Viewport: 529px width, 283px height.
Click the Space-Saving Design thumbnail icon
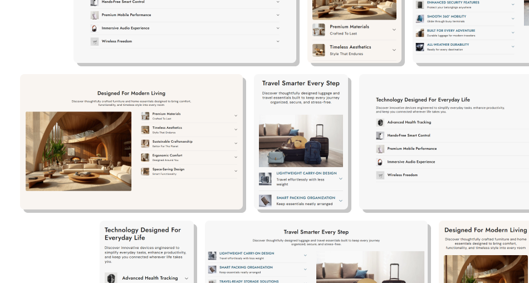click(145, 172)
